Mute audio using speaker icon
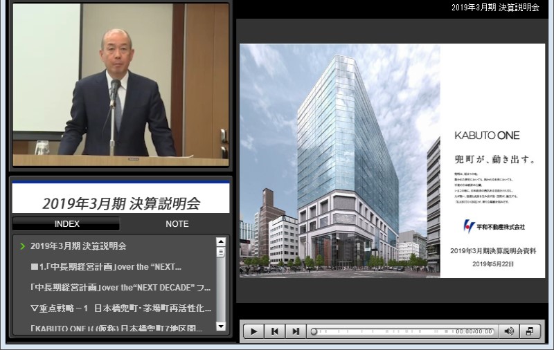Image resolution: width=554 pixels, height=350 pixels. pos(509,331)
